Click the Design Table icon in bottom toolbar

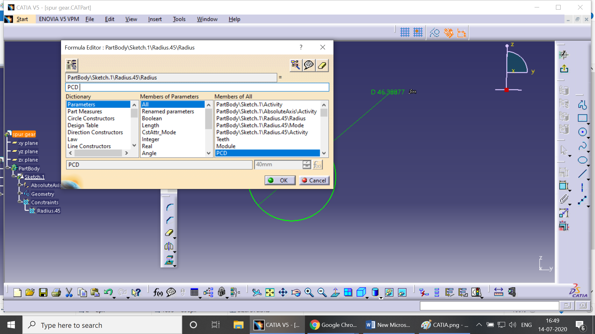tap(194, 292)
